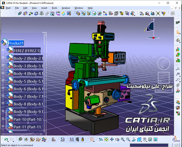Click the Graph Tree Reordering icon
Screen dimensions: 182x147
111,13
